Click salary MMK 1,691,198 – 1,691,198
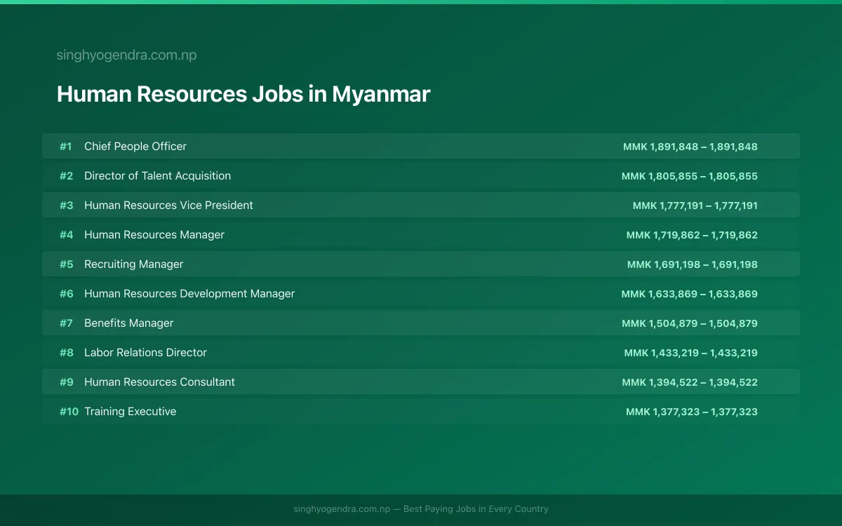 click(x=693, y=264)
